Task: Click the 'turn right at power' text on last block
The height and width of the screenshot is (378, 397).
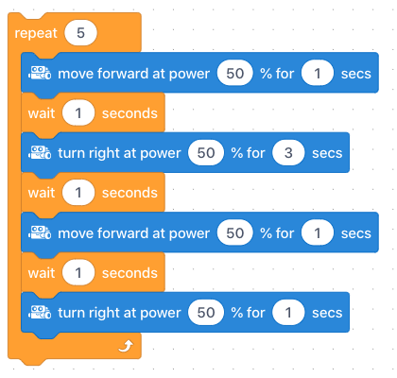Action: click(x=119, y=313)
